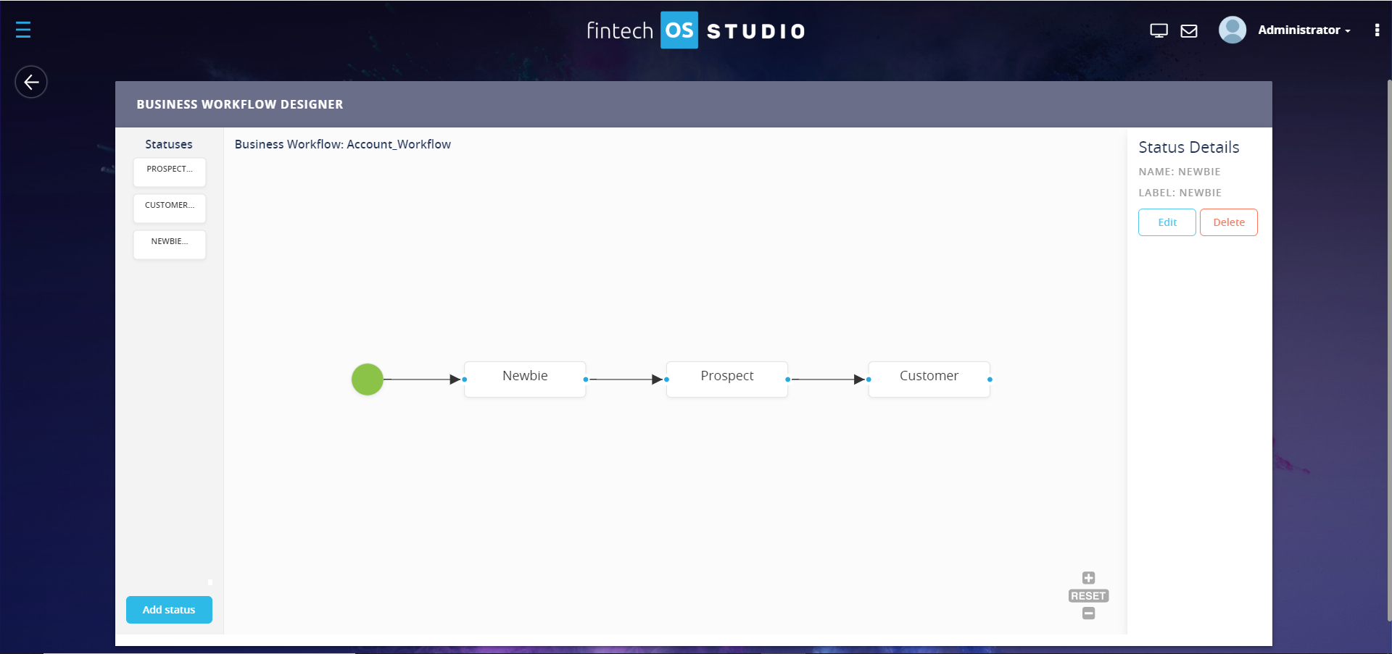Select the Prospect node on canvas

(726, 379)
